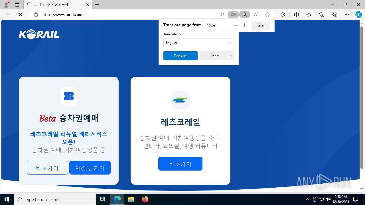365x205 pixels.
Task: Decrease zoom with minus button
Action: (235, 25)
